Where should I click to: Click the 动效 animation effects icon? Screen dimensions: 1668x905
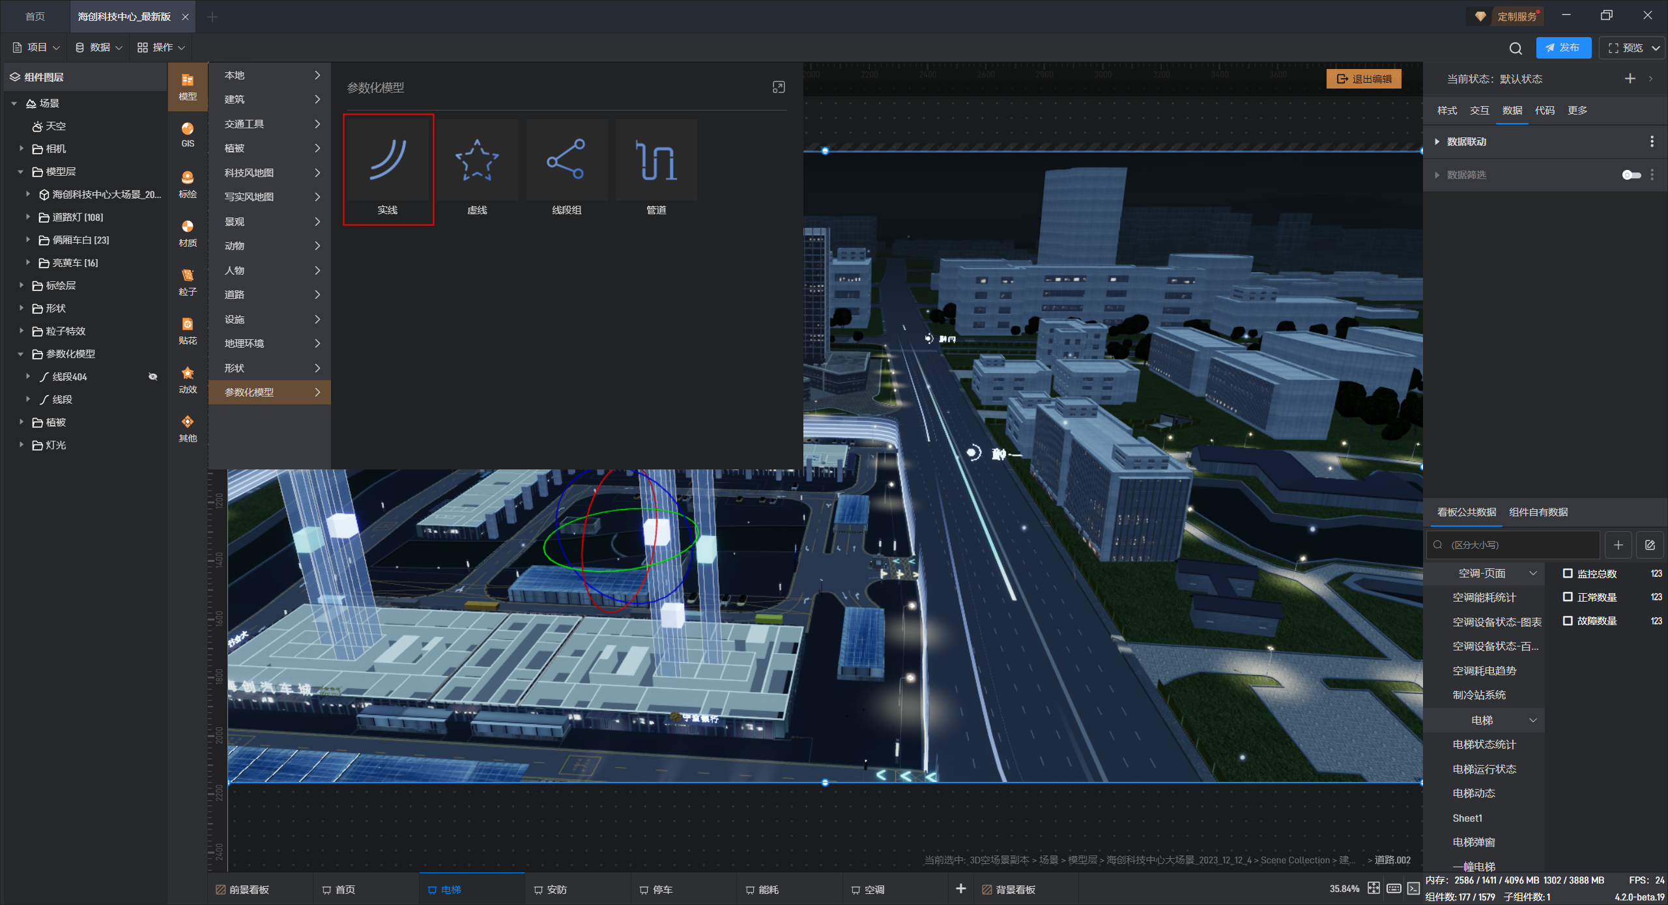click(x=188, y=379)
